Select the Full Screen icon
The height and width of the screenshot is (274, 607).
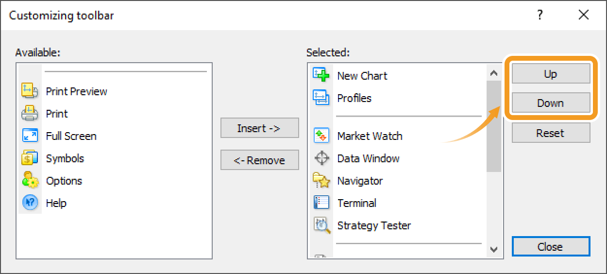click(30, 136)
